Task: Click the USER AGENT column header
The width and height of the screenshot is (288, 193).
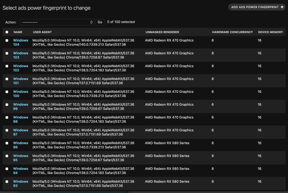Action: pyautogui.click(x=42, y=32)
